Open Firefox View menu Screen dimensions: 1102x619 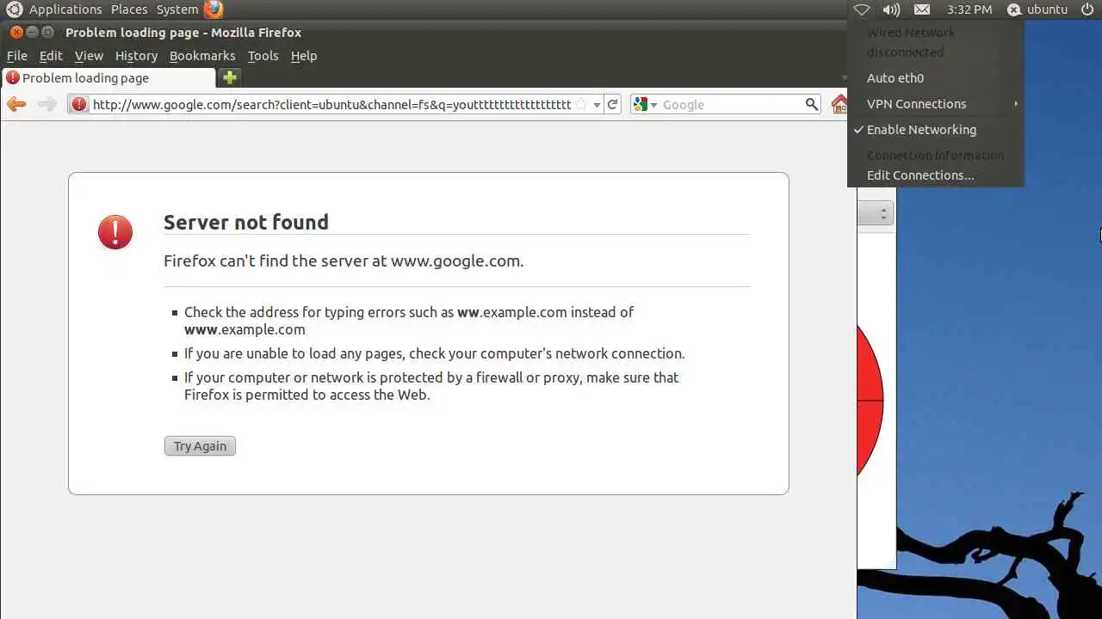tap(89, 56)
